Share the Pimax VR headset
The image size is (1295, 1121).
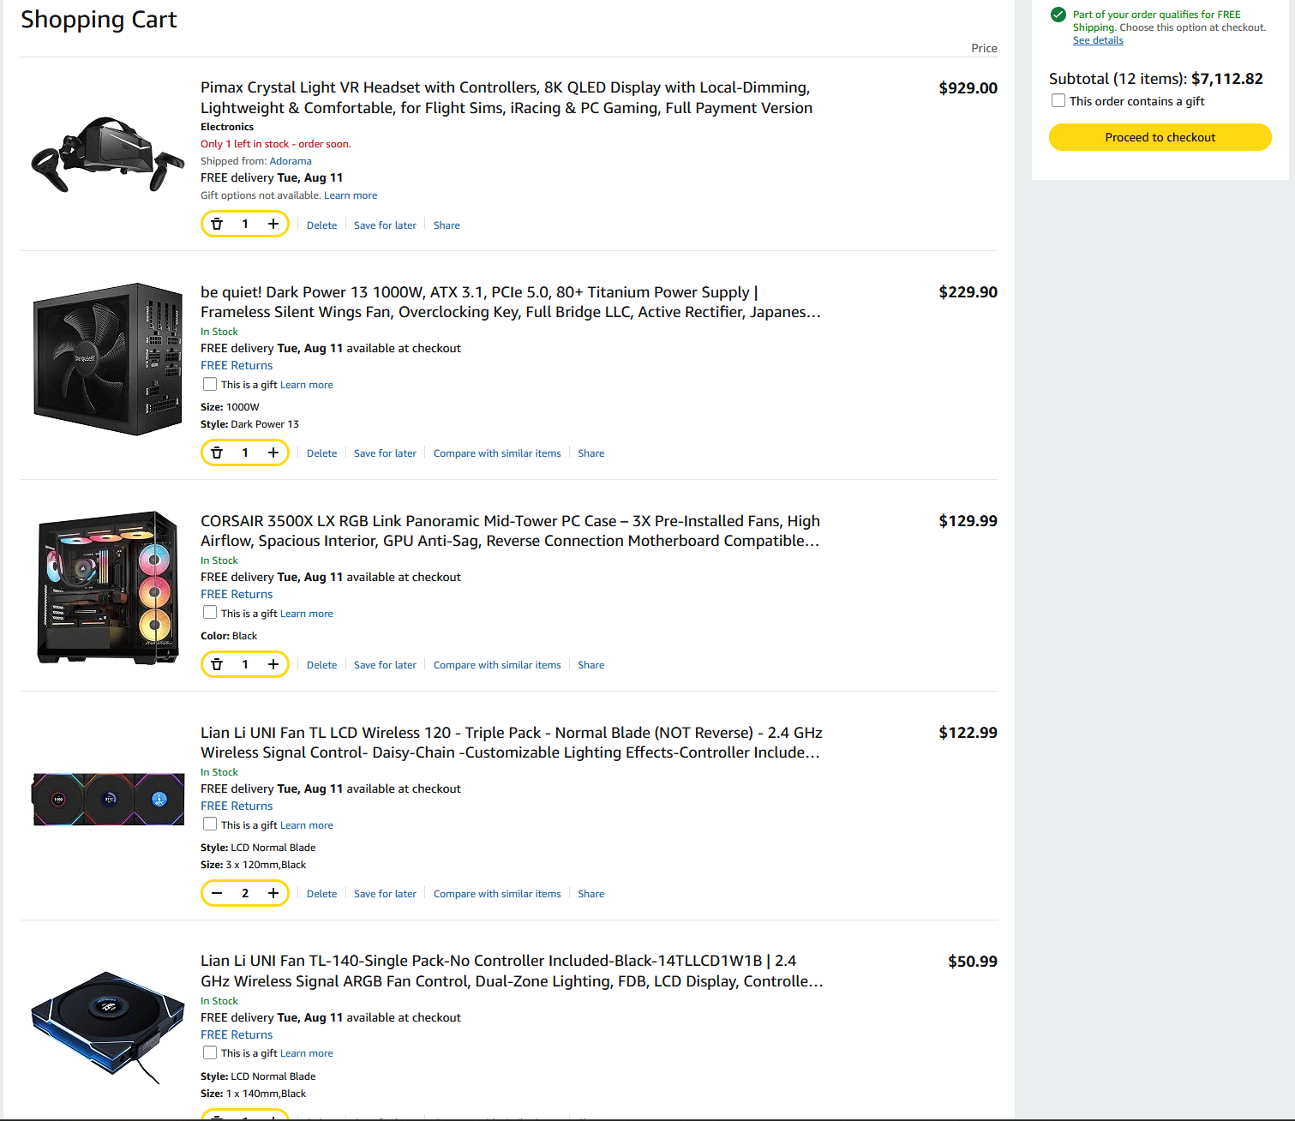click(447, 225)
